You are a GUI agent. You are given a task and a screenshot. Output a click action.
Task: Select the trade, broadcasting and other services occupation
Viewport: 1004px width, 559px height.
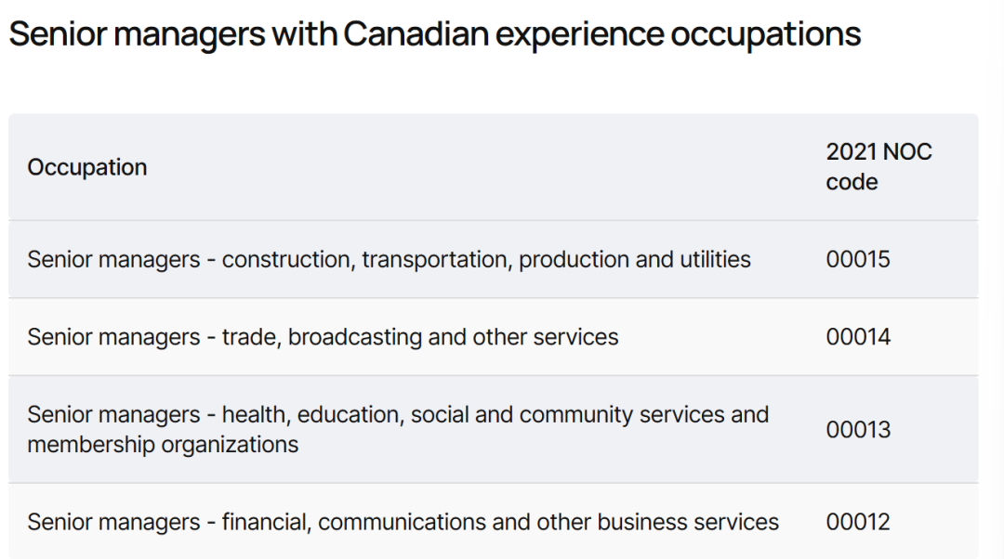323,336
